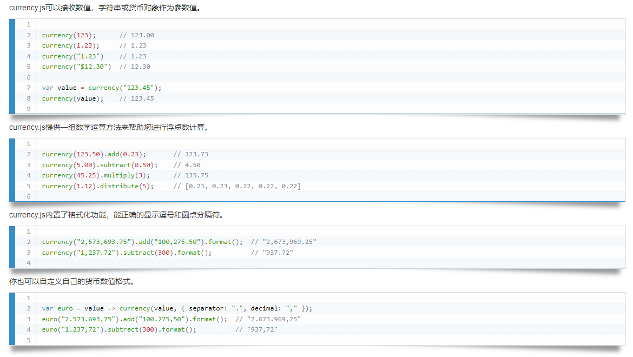
Task: Click the line 'currency(5.00).subtract(0.50);'
Action: click(100, 165)
